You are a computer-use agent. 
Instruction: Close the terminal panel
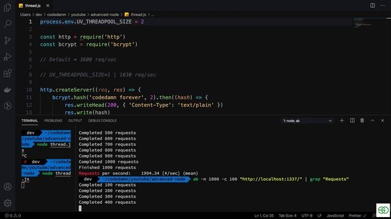[382, 120]
